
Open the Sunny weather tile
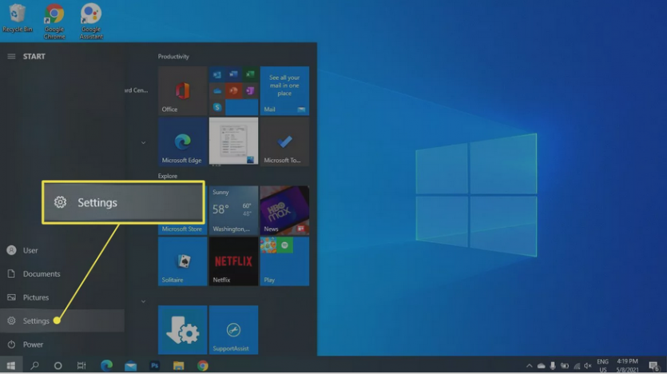[x=233, y=210]
